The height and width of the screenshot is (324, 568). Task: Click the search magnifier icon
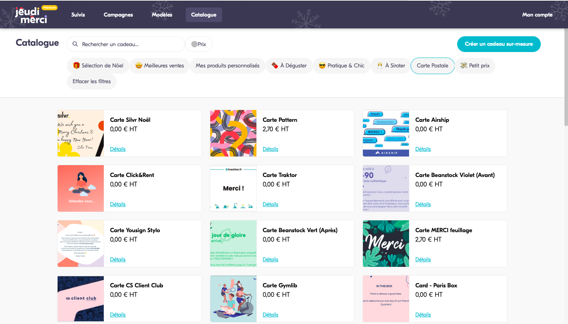pos(75,44)
